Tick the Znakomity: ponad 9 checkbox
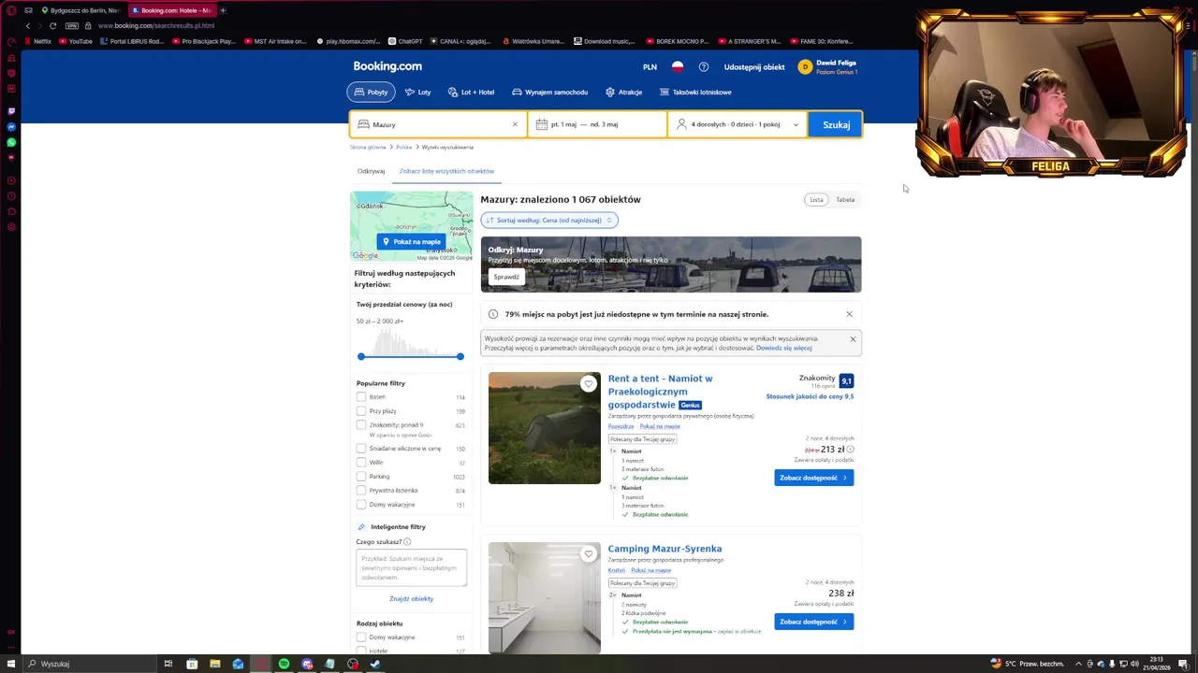The height and width of the screenshot is (673, 1198). (361, 424)
